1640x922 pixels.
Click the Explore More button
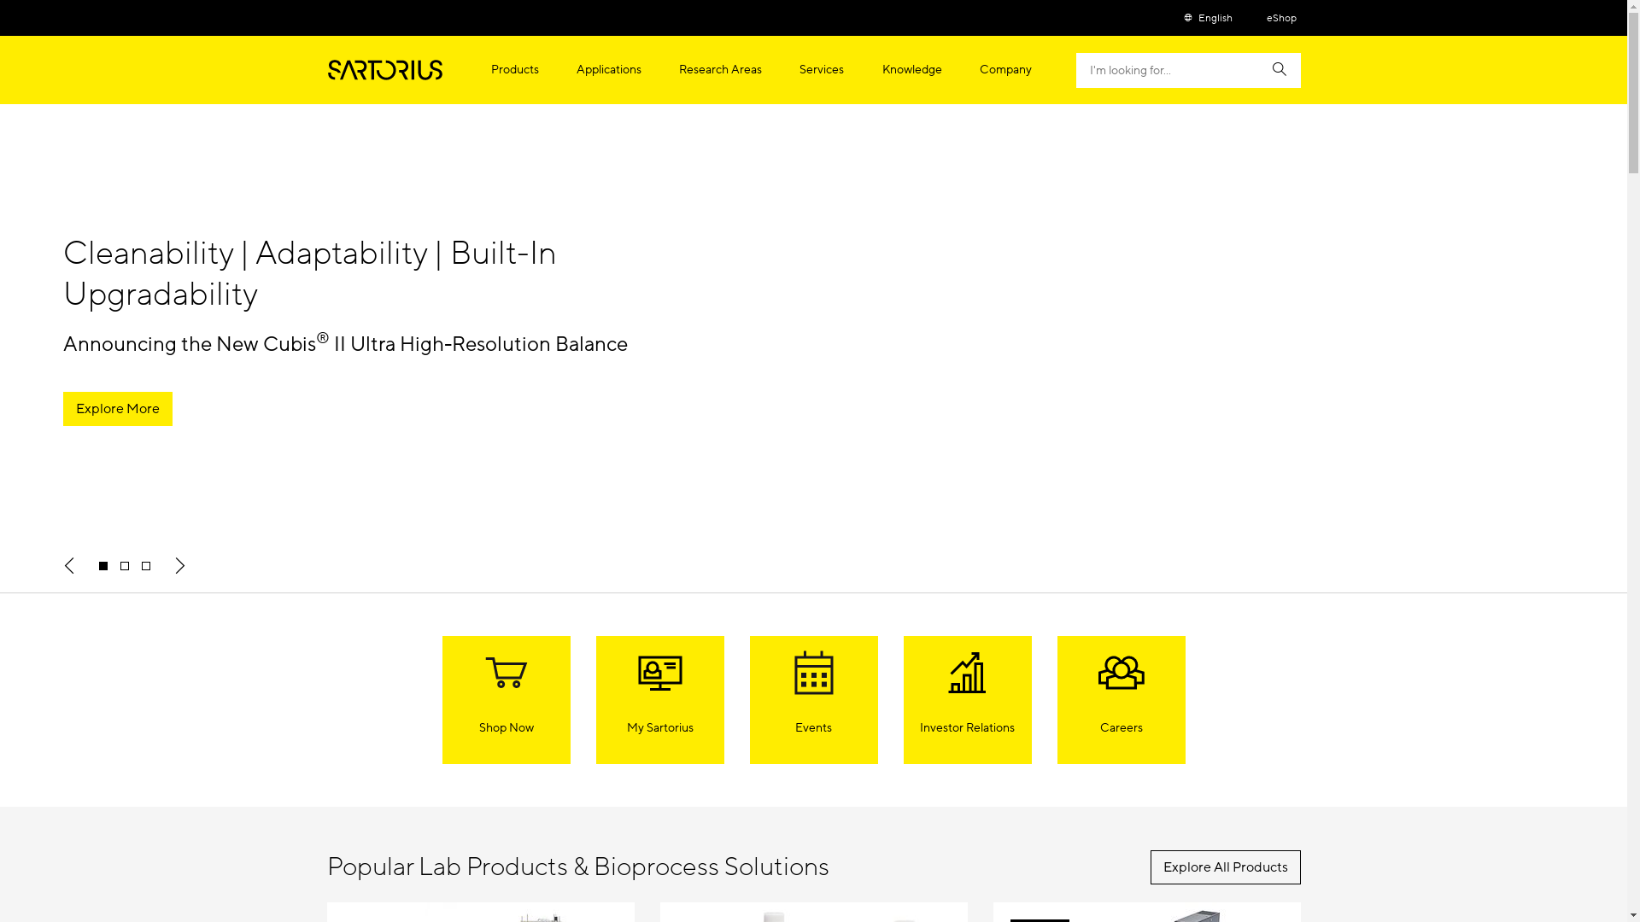(117, 409)
